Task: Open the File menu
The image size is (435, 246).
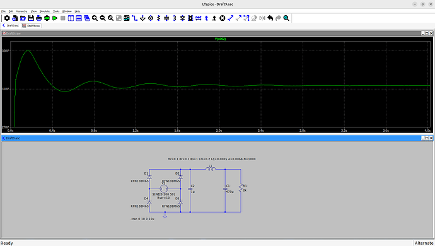Action: click(x=3, y=11)
